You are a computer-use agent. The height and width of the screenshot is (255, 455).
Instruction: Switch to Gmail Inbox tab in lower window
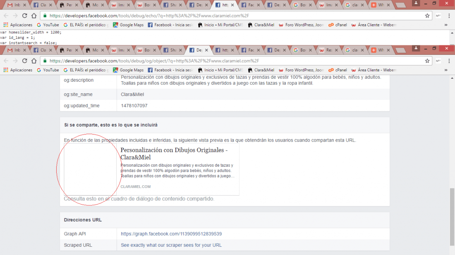point(14,50)
